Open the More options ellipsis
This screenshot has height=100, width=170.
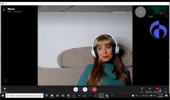(165, 90)
